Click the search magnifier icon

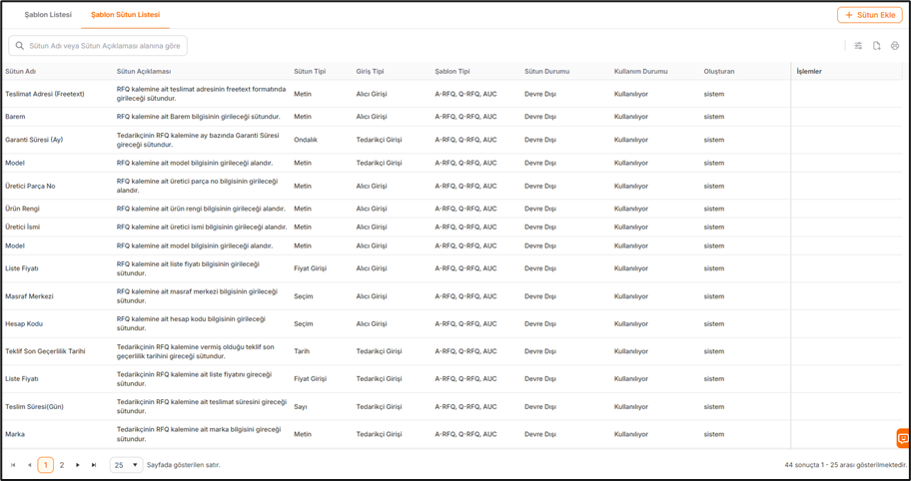click(20, 46)
